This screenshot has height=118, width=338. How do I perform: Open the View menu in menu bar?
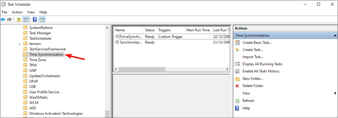31,12
